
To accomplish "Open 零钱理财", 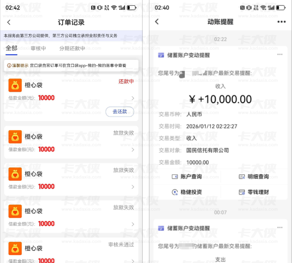I will pyautogui.click(x=254, y=192).
